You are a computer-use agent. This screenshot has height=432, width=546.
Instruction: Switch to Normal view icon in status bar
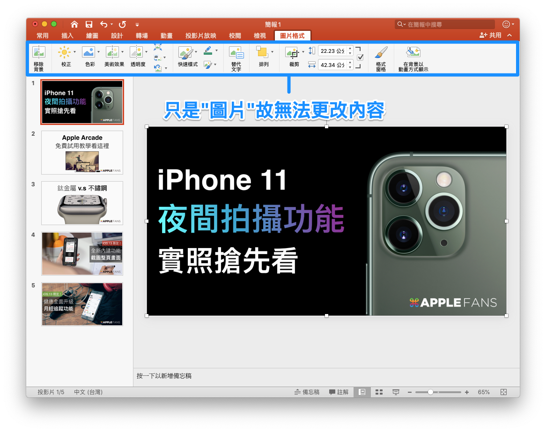click(362, 392)
